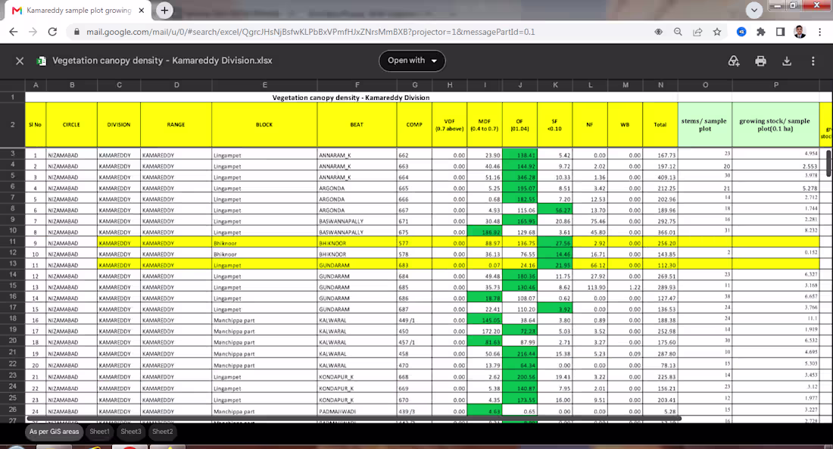Screen dimensions: 833x449
Task: Open the zoom magnifier in address bar
Action: point(678,32)
